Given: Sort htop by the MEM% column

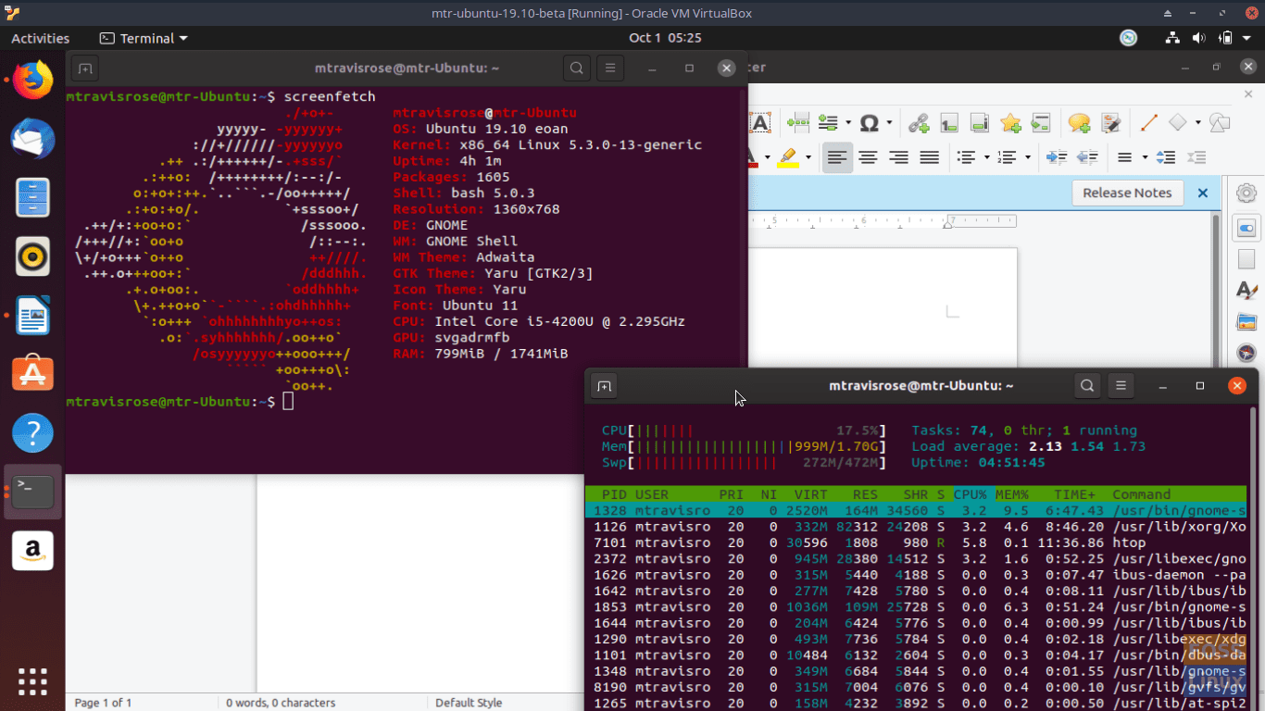Looking at the screenshot, I should (x=1012, y=494).
